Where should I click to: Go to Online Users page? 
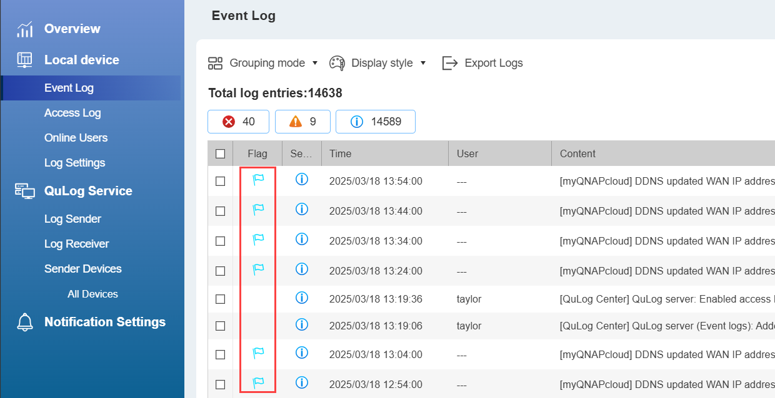pyautogui.click(x=76, y=138)
